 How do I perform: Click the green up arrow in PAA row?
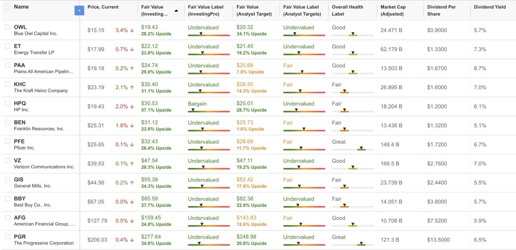(132, 69)
